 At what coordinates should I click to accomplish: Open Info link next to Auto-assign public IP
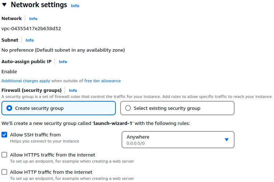pos(63,62)
